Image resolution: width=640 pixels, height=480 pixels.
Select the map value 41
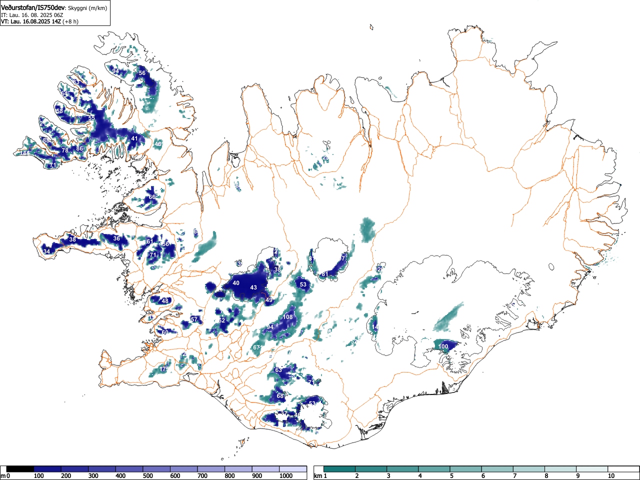pos(134,138)
